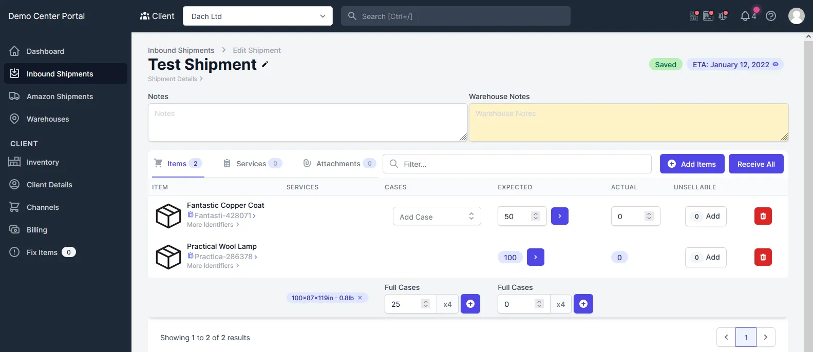Remove the 100×87×119in case tag

pyautogui.click(x=360, y=298)
